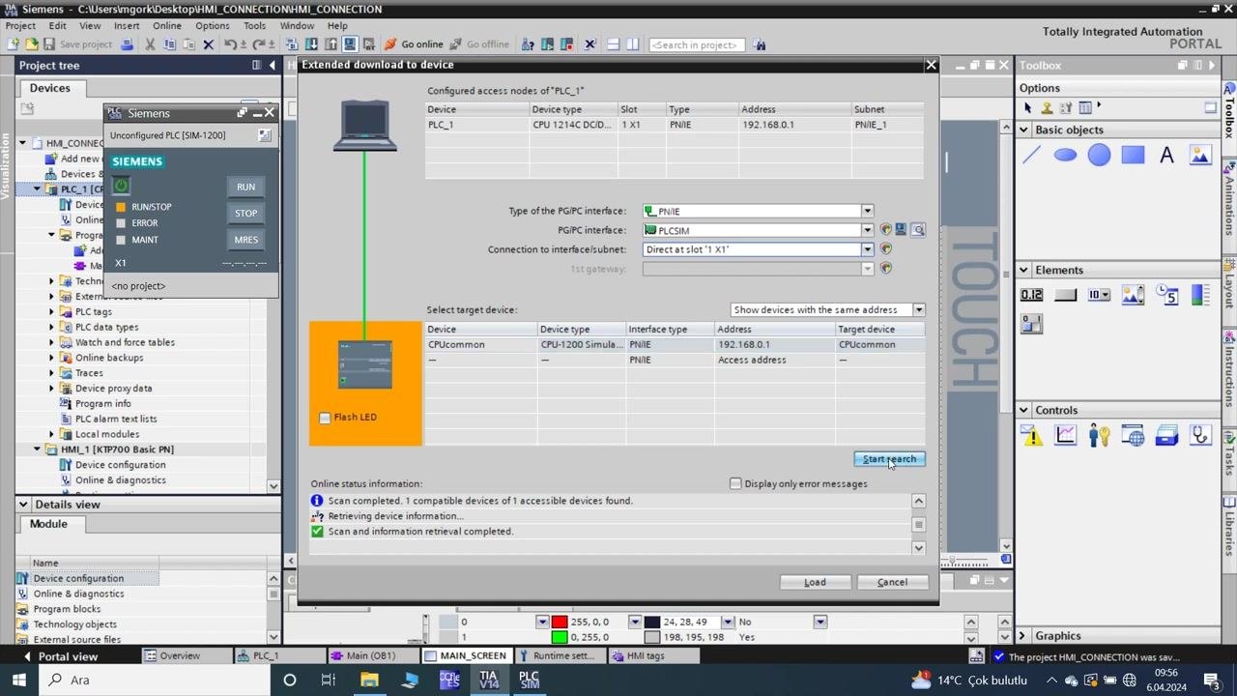The height and width of the screenshot is (696, 1237).
Task: Click the Start simulation toolbar icon
Action: pos(349,44)
